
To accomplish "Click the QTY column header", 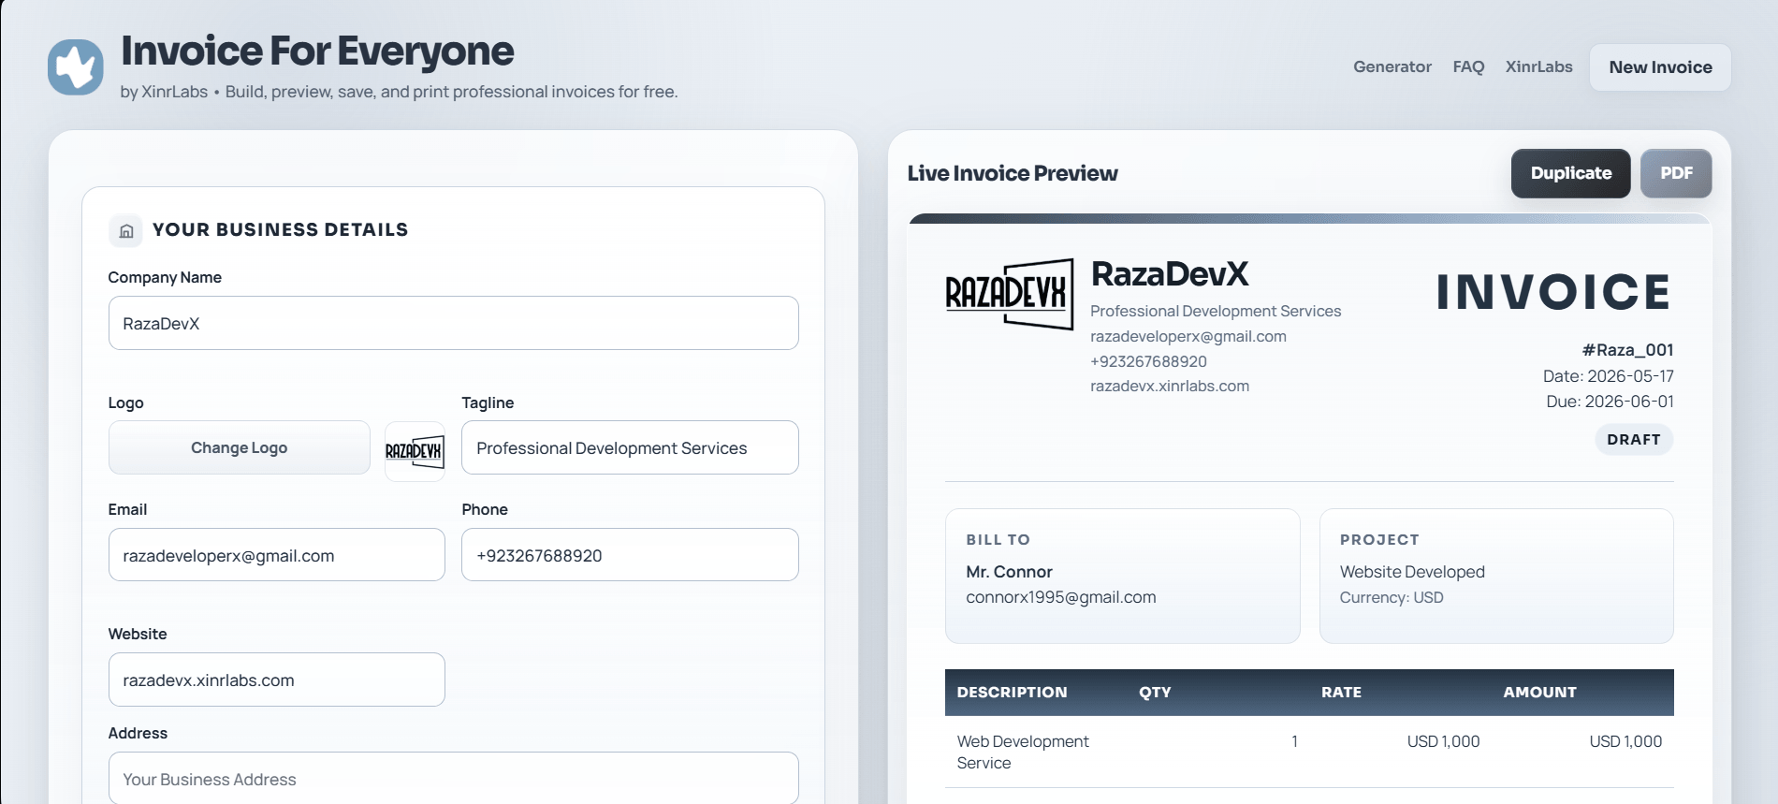I will click(1155, 693).
